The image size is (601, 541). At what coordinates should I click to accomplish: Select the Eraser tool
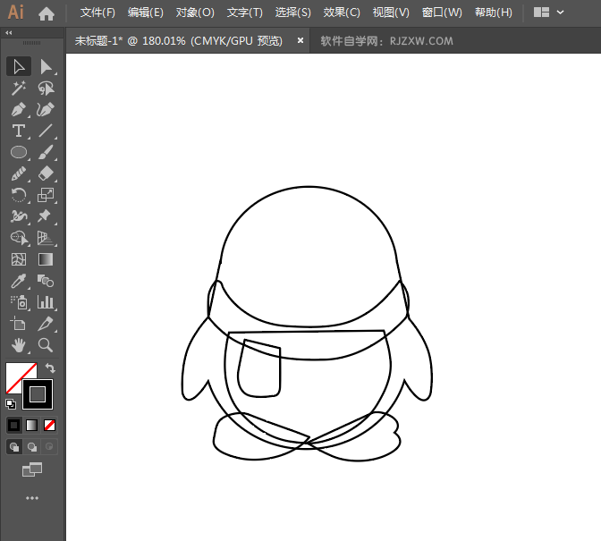pyautogui.click(x=46, y=173)
